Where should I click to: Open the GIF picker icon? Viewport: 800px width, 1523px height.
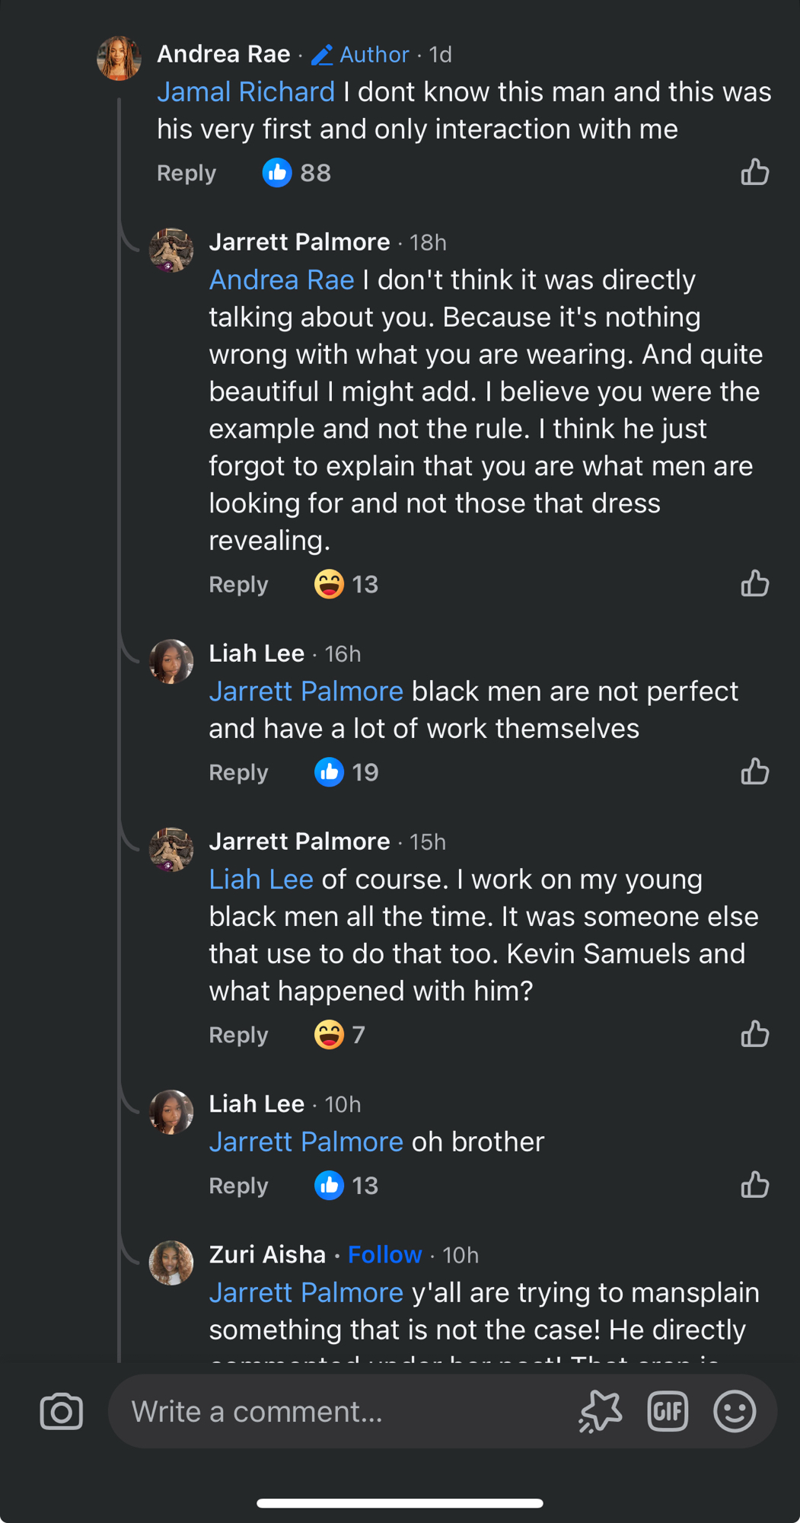668,1412
